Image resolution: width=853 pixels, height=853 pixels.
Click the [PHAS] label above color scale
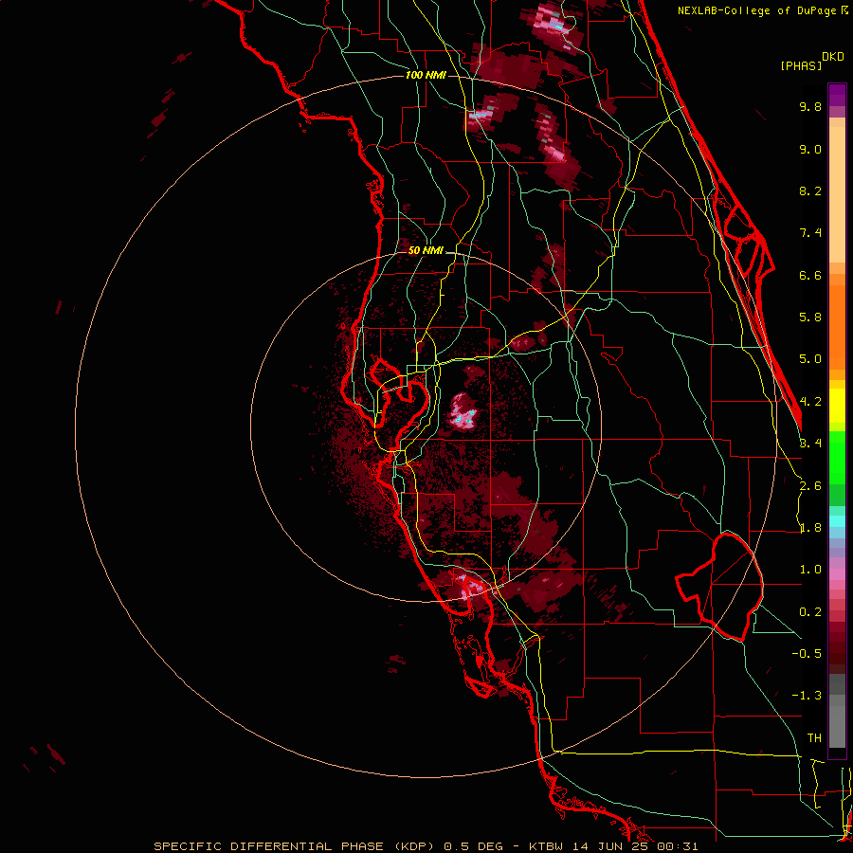pos(801,65)
